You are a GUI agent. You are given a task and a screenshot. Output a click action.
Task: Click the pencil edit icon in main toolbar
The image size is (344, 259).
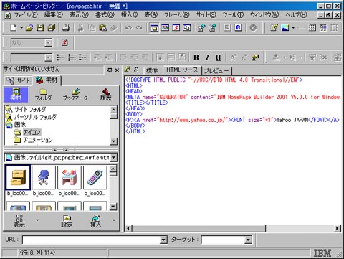coord(274,28)
